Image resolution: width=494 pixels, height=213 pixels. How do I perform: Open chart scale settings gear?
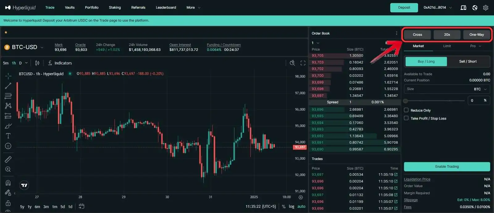click(301, 197)
